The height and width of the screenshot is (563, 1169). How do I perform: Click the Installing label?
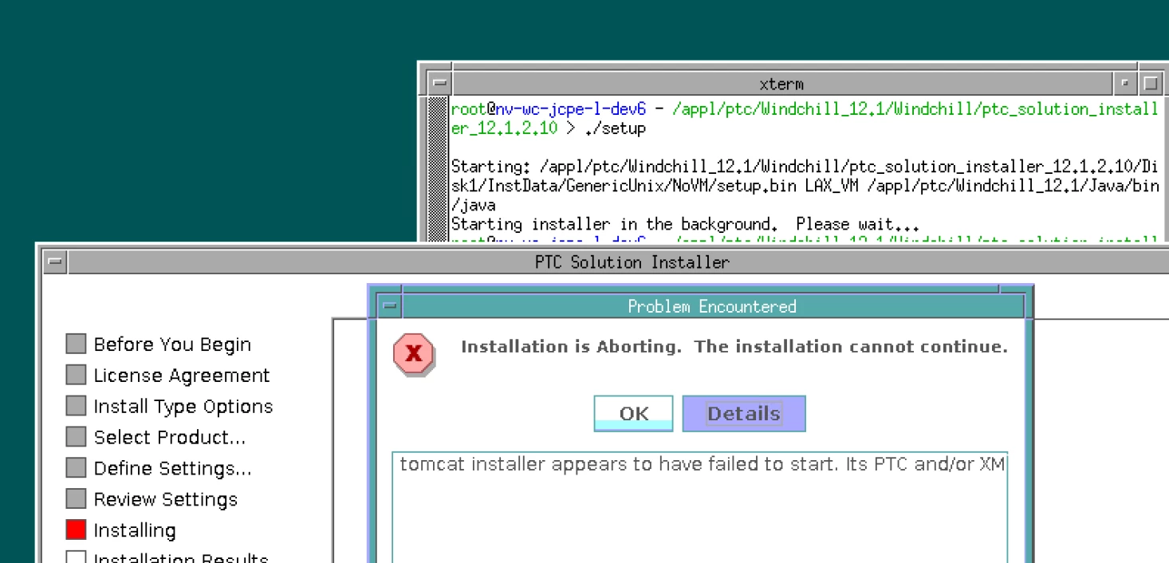tap(135, 531)
